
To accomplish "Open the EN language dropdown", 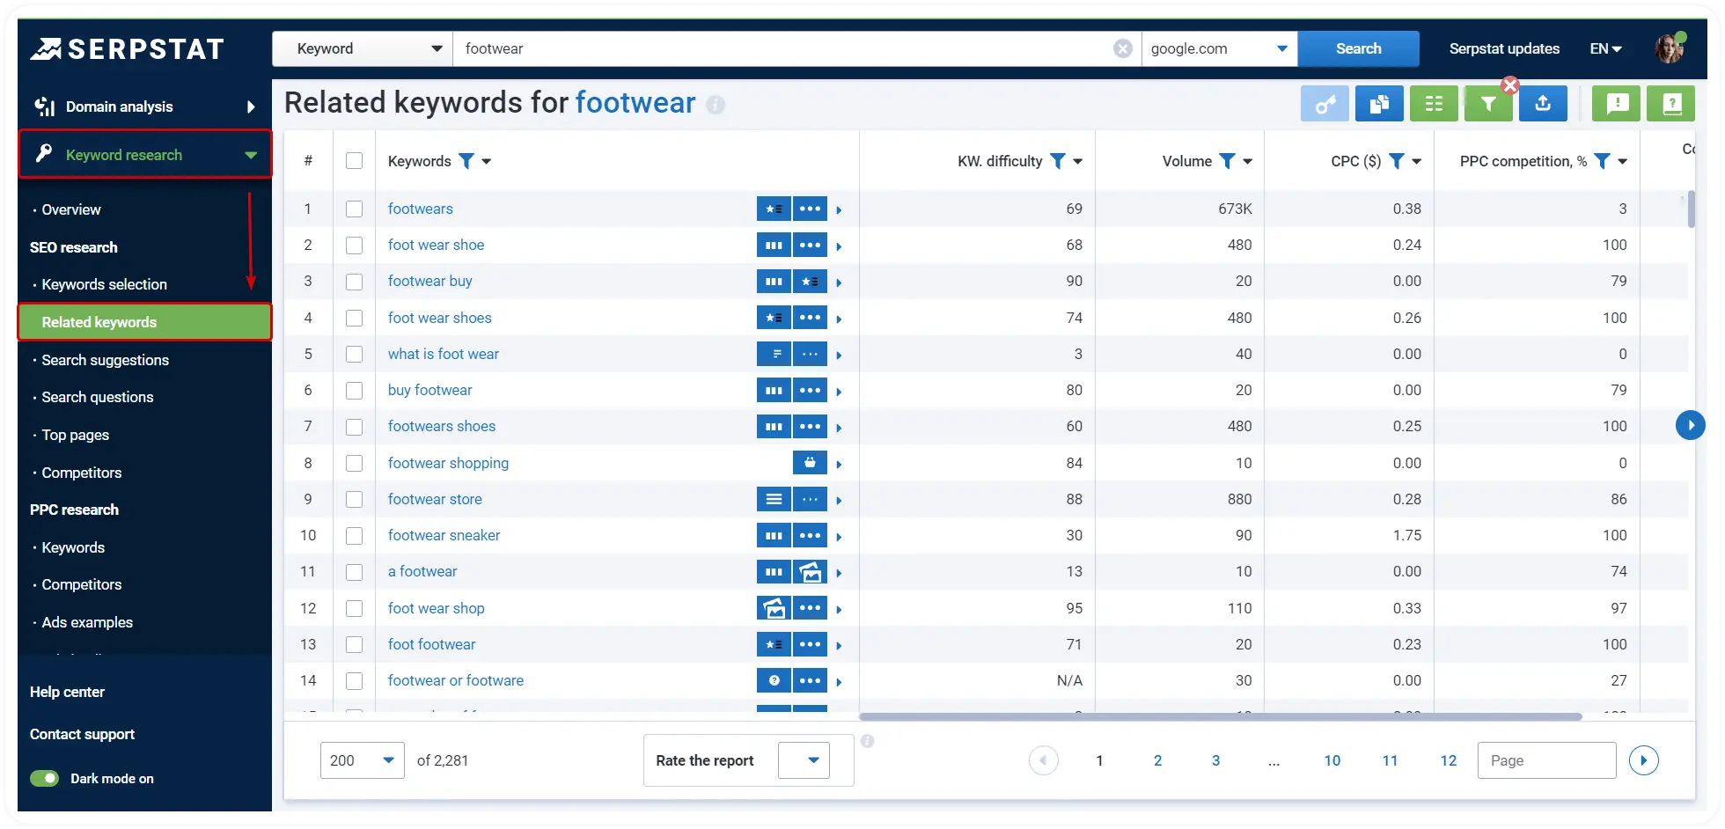I will (1605, 48).
